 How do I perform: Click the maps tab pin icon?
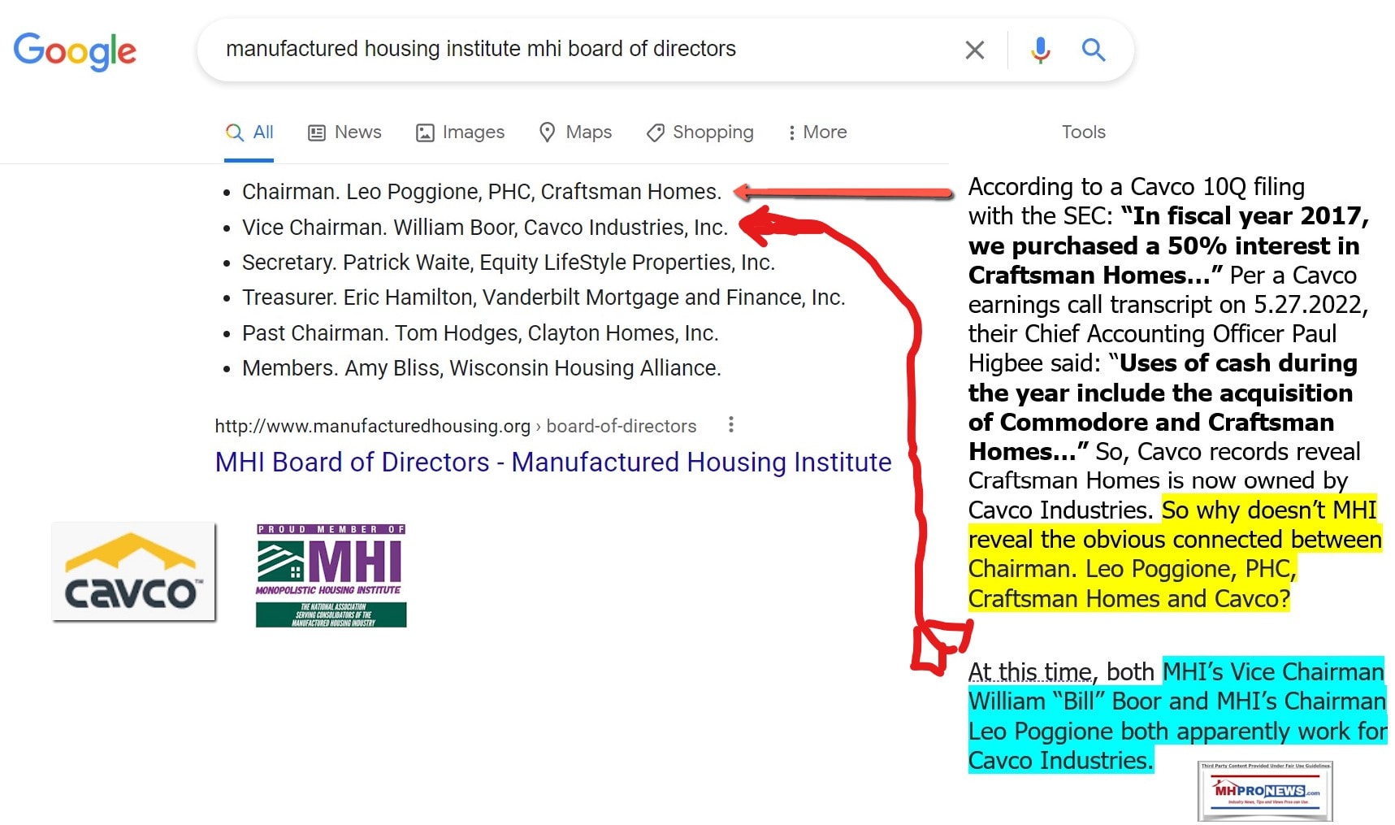click(548, 132)
